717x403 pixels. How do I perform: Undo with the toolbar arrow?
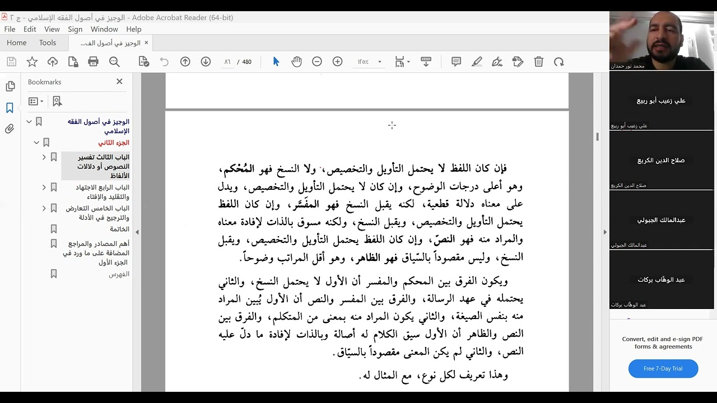tap(164, 62)
